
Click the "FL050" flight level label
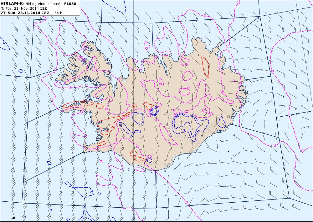[x=70, y=4]
